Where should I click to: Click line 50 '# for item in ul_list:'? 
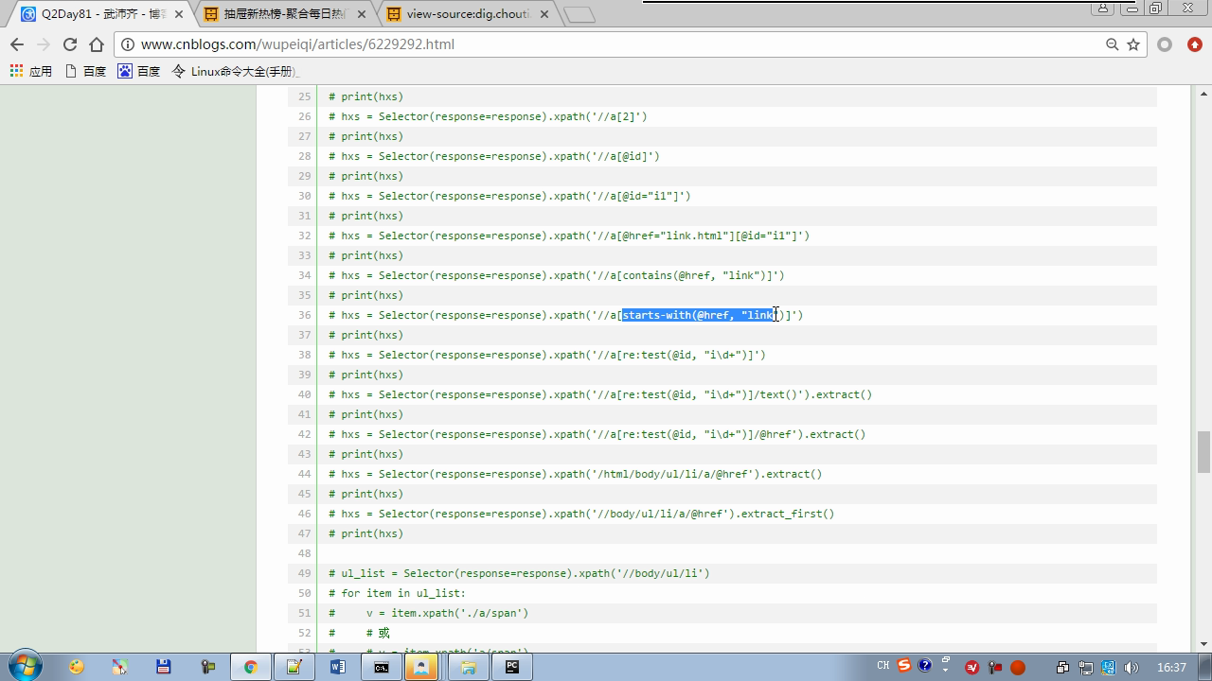[x=398, y=593]
